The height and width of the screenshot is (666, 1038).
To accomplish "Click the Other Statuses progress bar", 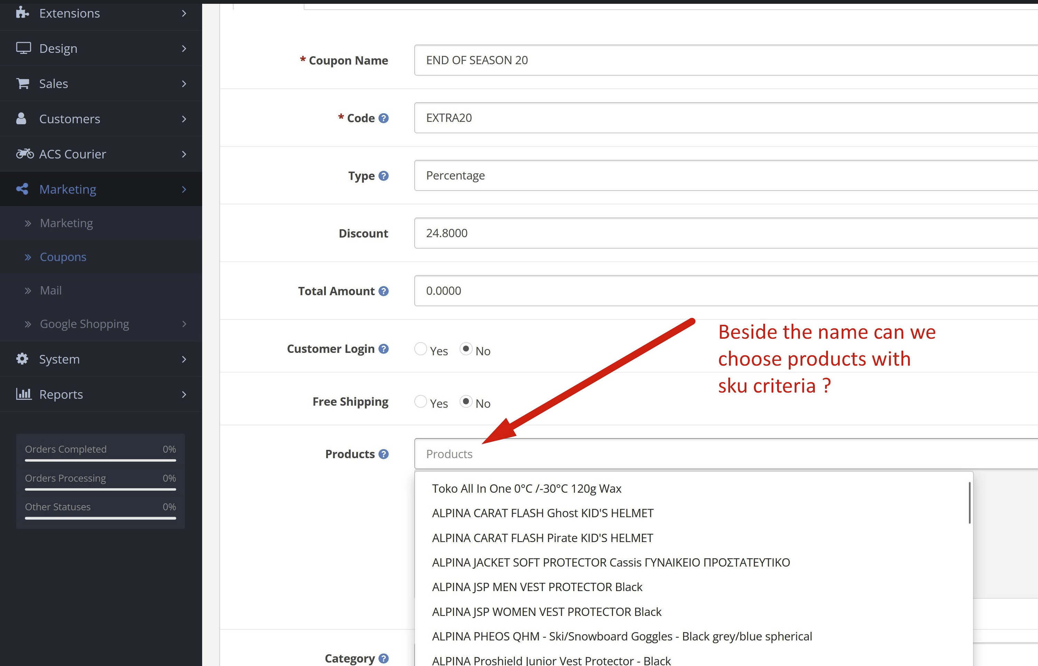I will 101,518.
